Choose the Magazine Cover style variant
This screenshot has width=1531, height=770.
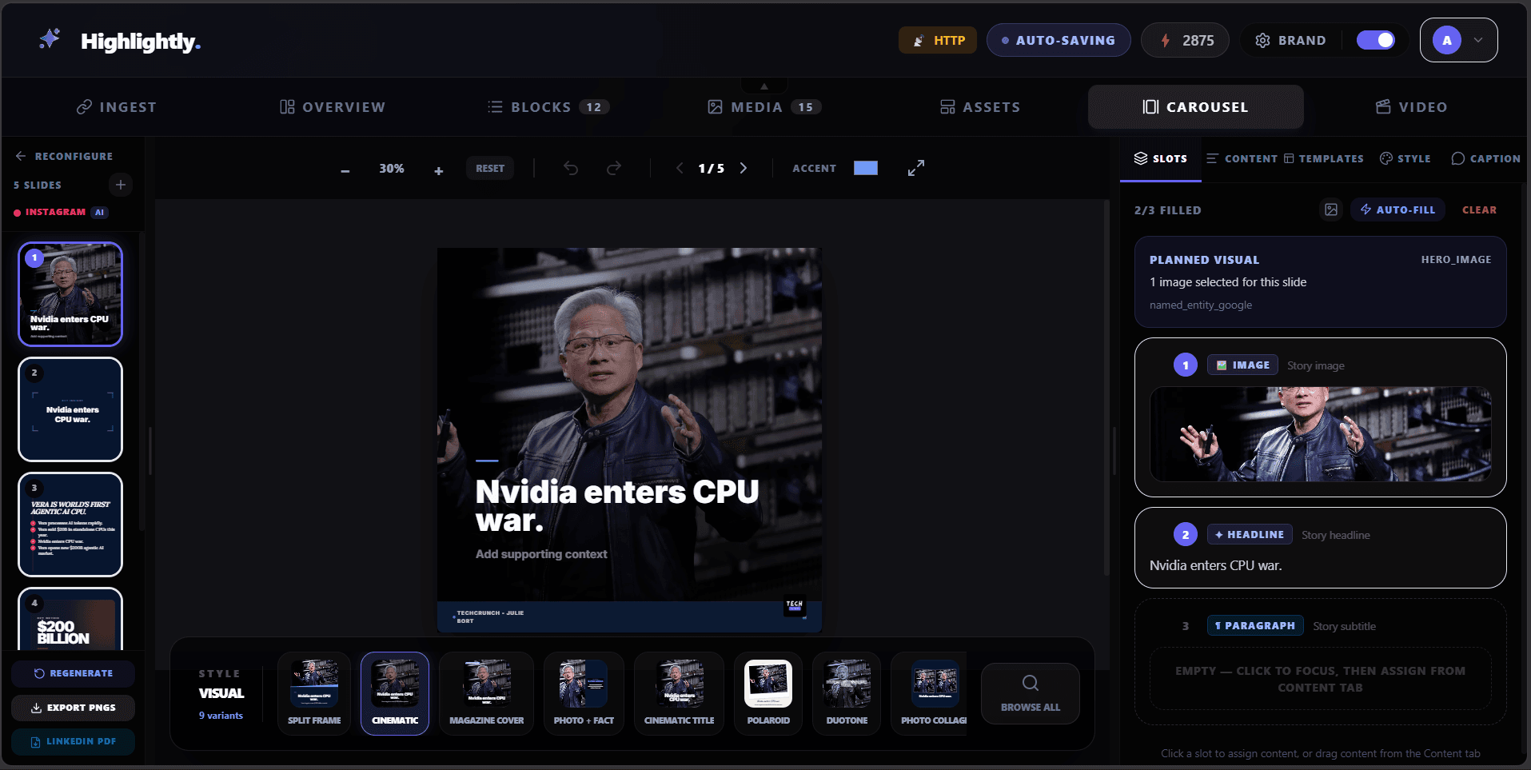pos(486,693)
